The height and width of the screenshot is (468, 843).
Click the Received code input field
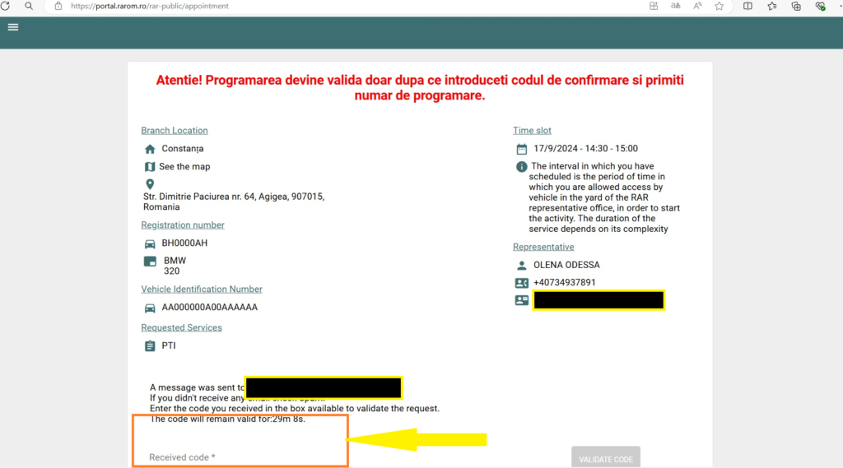point(239,457)
